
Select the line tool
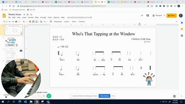[45, 22]
